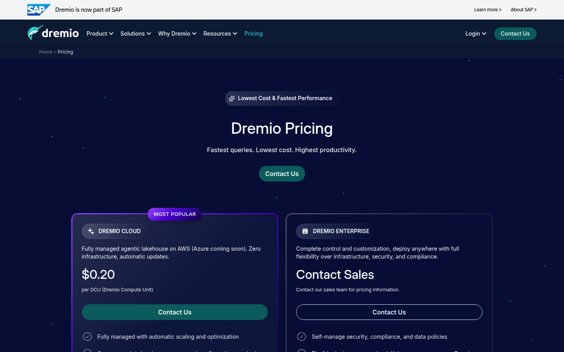Navigate to Home breadcrumb link

click(x=45, y=52)
